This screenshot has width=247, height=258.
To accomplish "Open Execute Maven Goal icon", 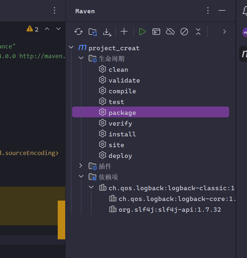I will point(156,32).
